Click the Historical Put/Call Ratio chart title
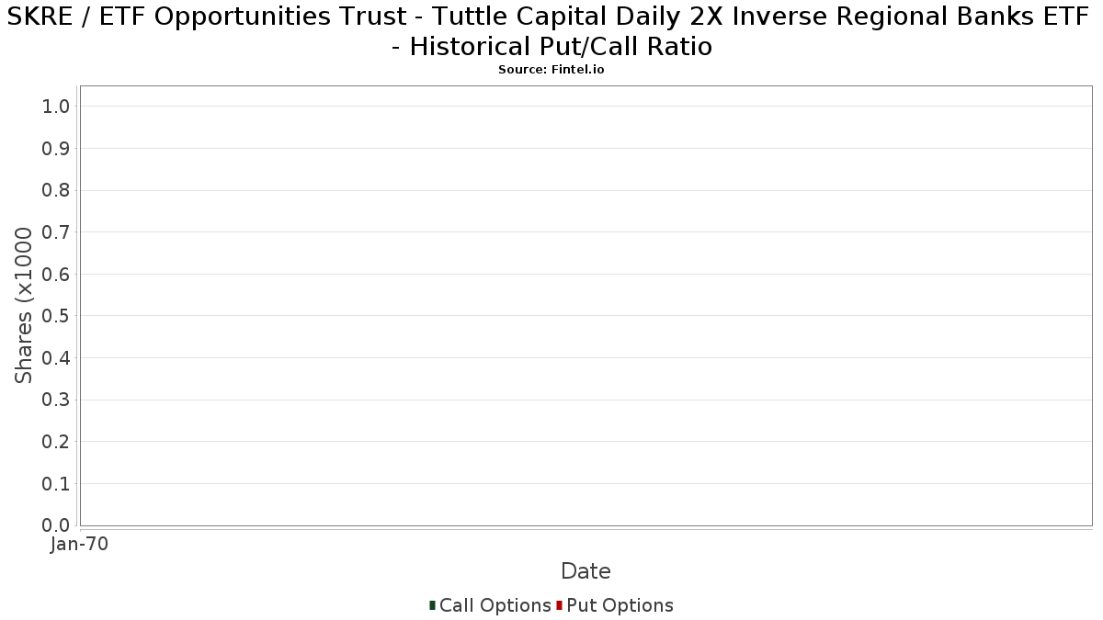This screenshot has width=1103, height=620. click(x=551, y=32)
